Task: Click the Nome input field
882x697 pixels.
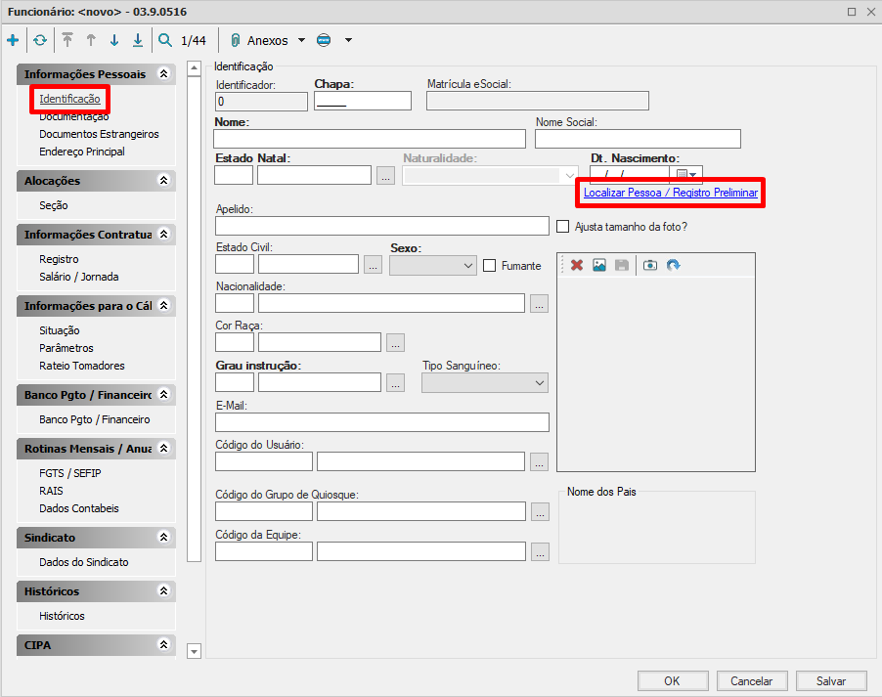Action: click(370, 139)
